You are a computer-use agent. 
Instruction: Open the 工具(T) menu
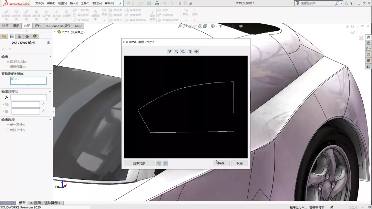85,3
